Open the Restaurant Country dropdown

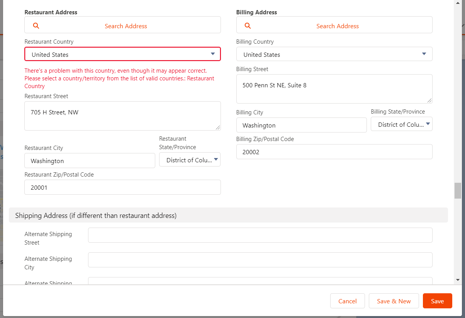(122, 54)
